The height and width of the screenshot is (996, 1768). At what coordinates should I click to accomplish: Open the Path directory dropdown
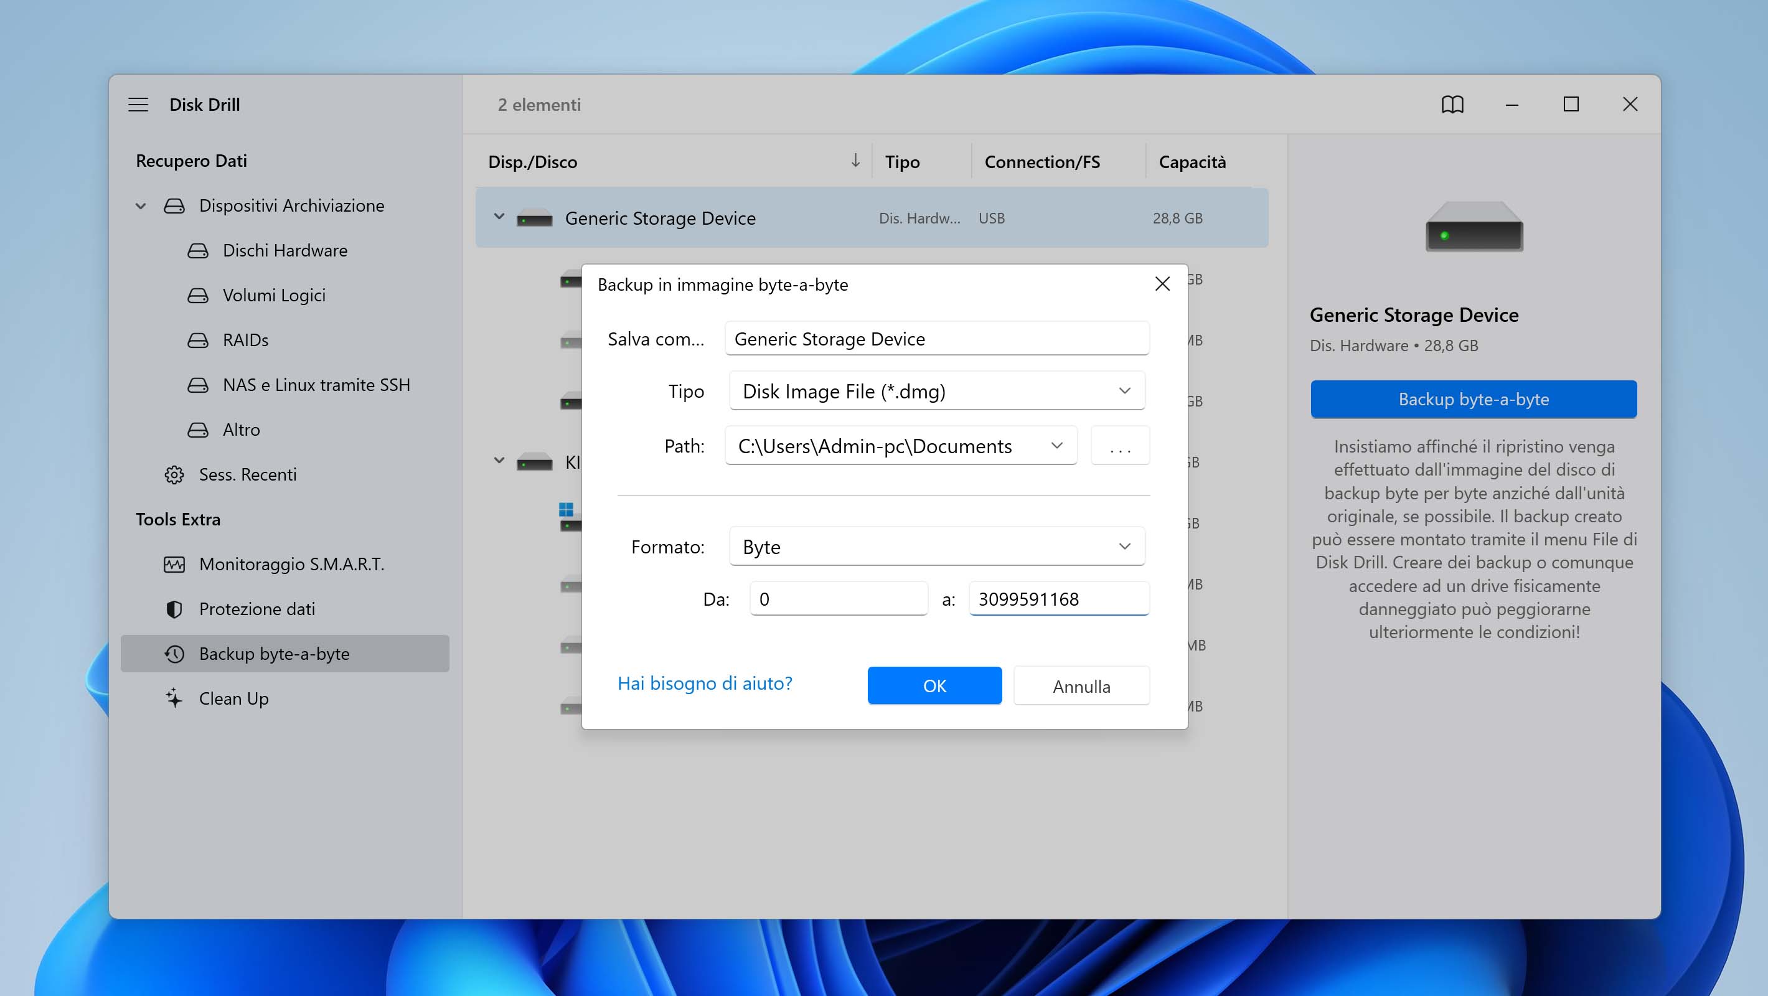(1055, 446)
